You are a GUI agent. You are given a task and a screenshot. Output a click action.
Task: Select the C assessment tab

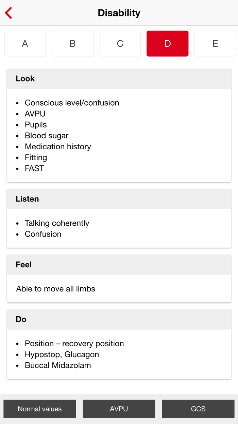point(120,43)
